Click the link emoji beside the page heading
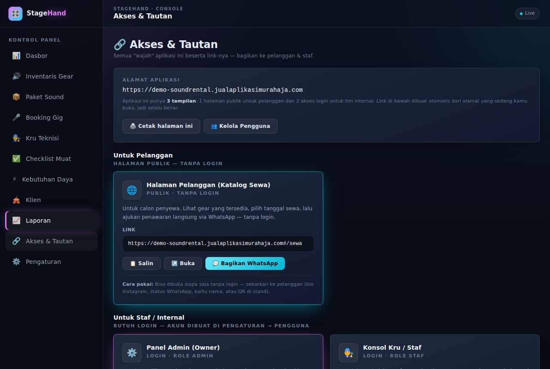Image resolution: width=550 pixels, height=369 pixels. point(120,45)
